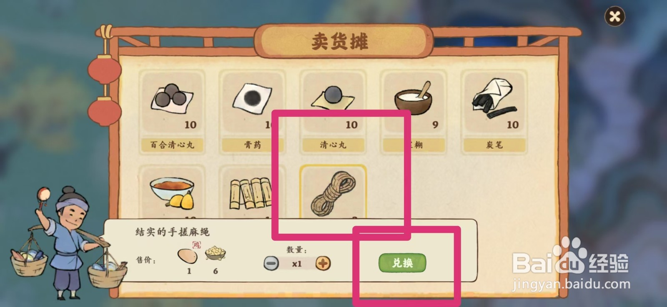This screenshot has height=307, width=667.
Task: Tap the 清心丸 name label
Action: pos(333,145)
